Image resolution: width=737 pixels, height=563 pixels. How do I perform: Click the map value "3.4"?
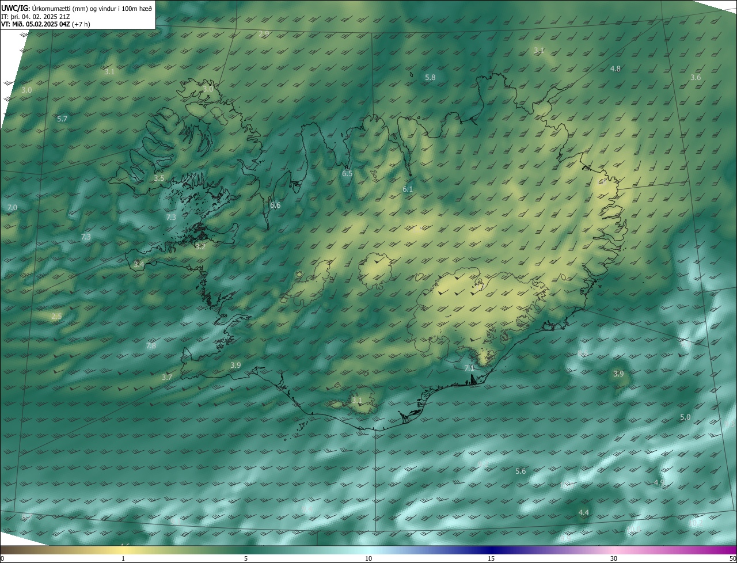coord(139,264)
